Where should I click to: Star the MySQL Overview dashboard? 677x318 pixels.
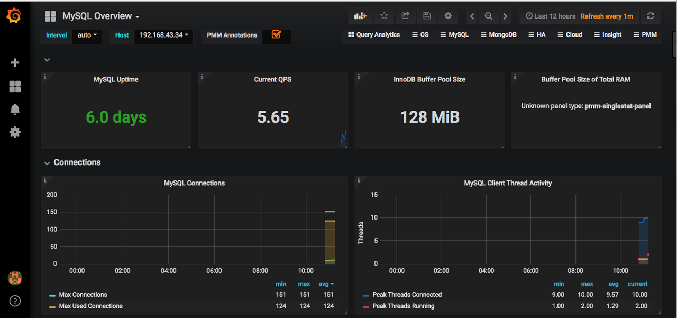tap(384, 16)
